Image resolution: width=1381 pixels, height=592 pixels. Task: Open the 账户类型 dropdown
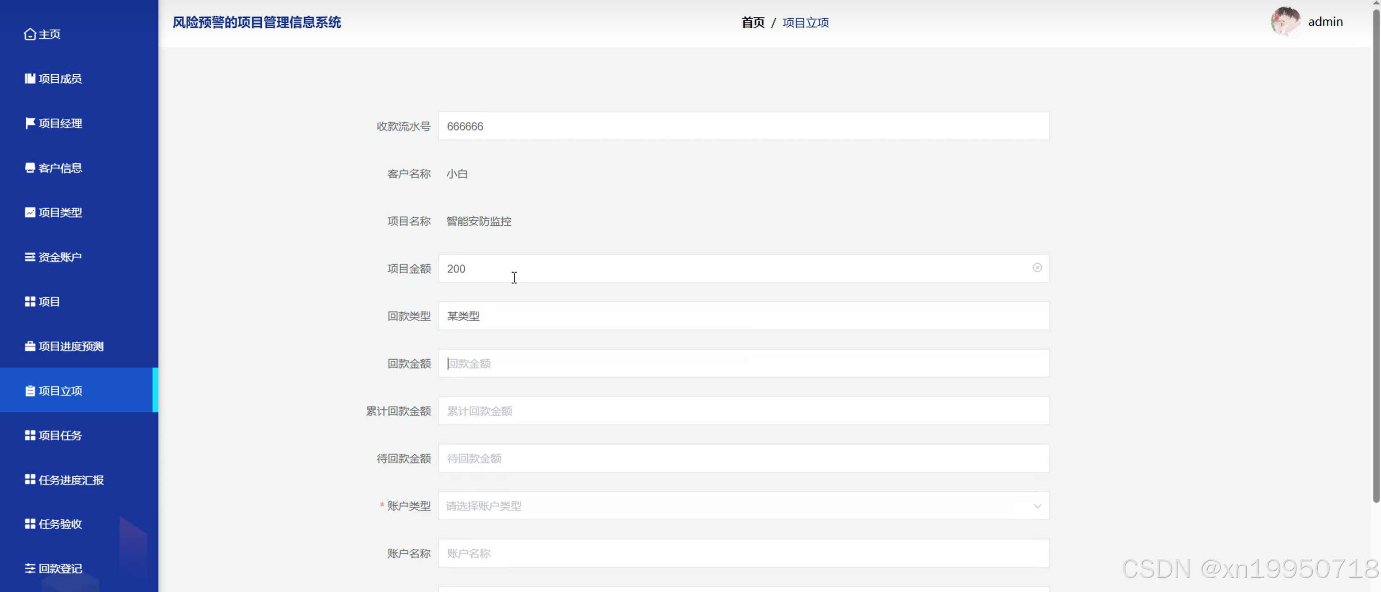pos(744,506)
